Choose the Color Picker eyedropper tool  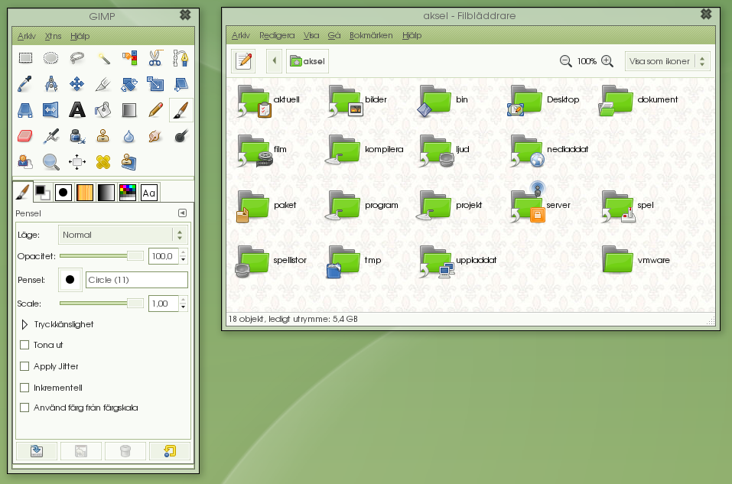pyautogui.click(x=25, y=84)
